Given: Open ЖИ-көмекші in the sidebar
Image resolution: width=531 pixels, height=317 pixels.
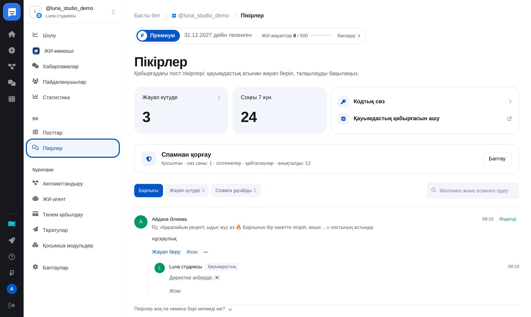Looking at the screenshot, I should tap(73, 51).
